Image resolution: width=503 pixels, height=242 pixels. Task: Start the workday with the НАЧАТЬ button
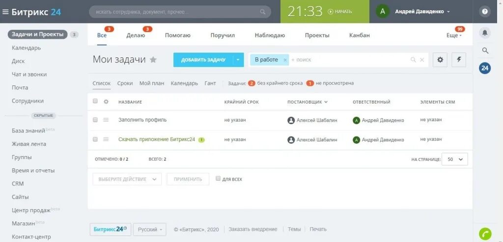coord(340,12)
